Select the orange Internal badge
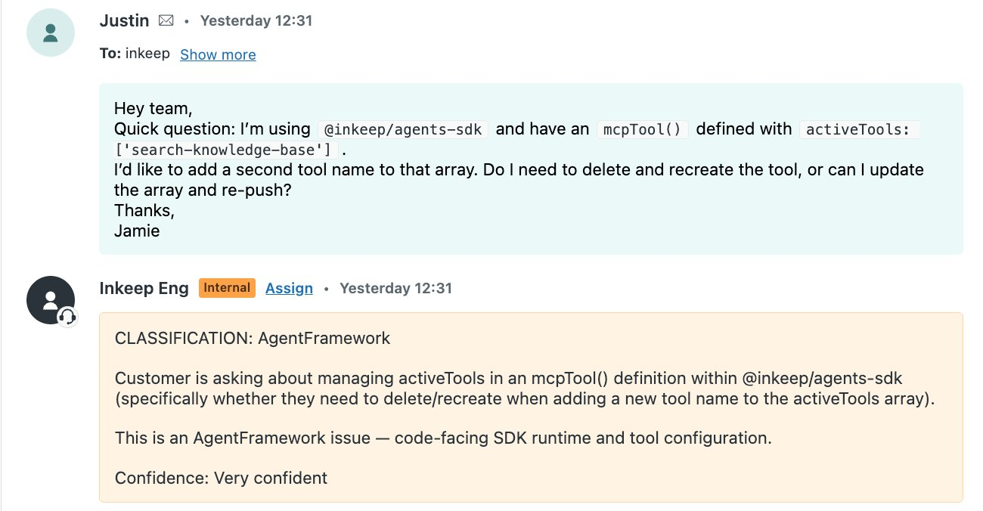Viewport: 983px width, 511px height. [x=227, y=288]
